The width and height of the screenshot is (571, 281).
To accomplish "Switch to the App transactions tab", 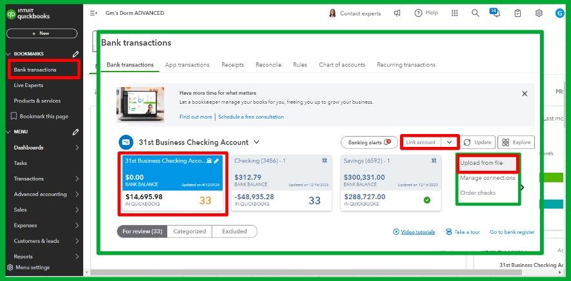I will click(187, 65).
